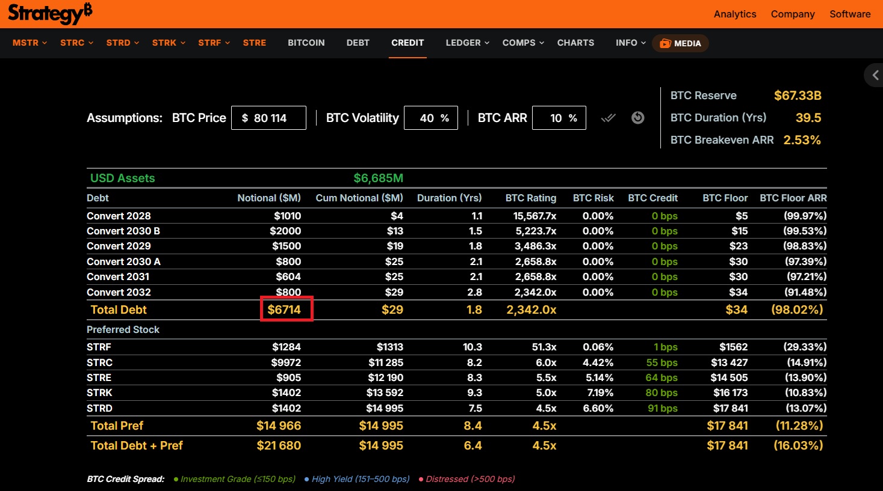Expand the STRC dropdown in navigation

click(x=76, y=43)
